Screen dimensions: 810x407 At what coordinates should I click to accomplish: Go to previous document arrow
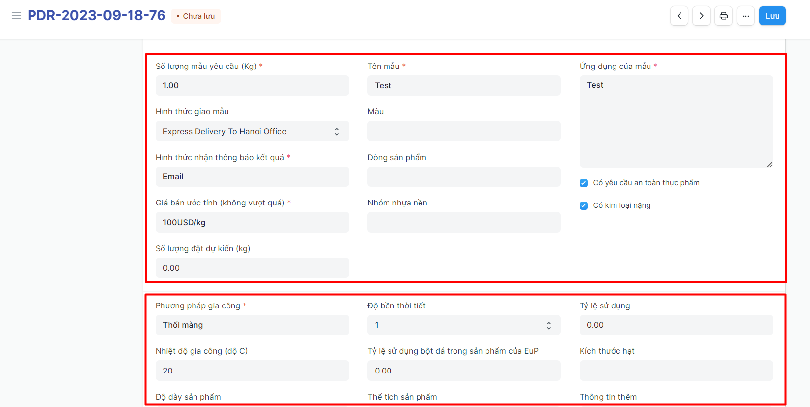click(679, 16)
